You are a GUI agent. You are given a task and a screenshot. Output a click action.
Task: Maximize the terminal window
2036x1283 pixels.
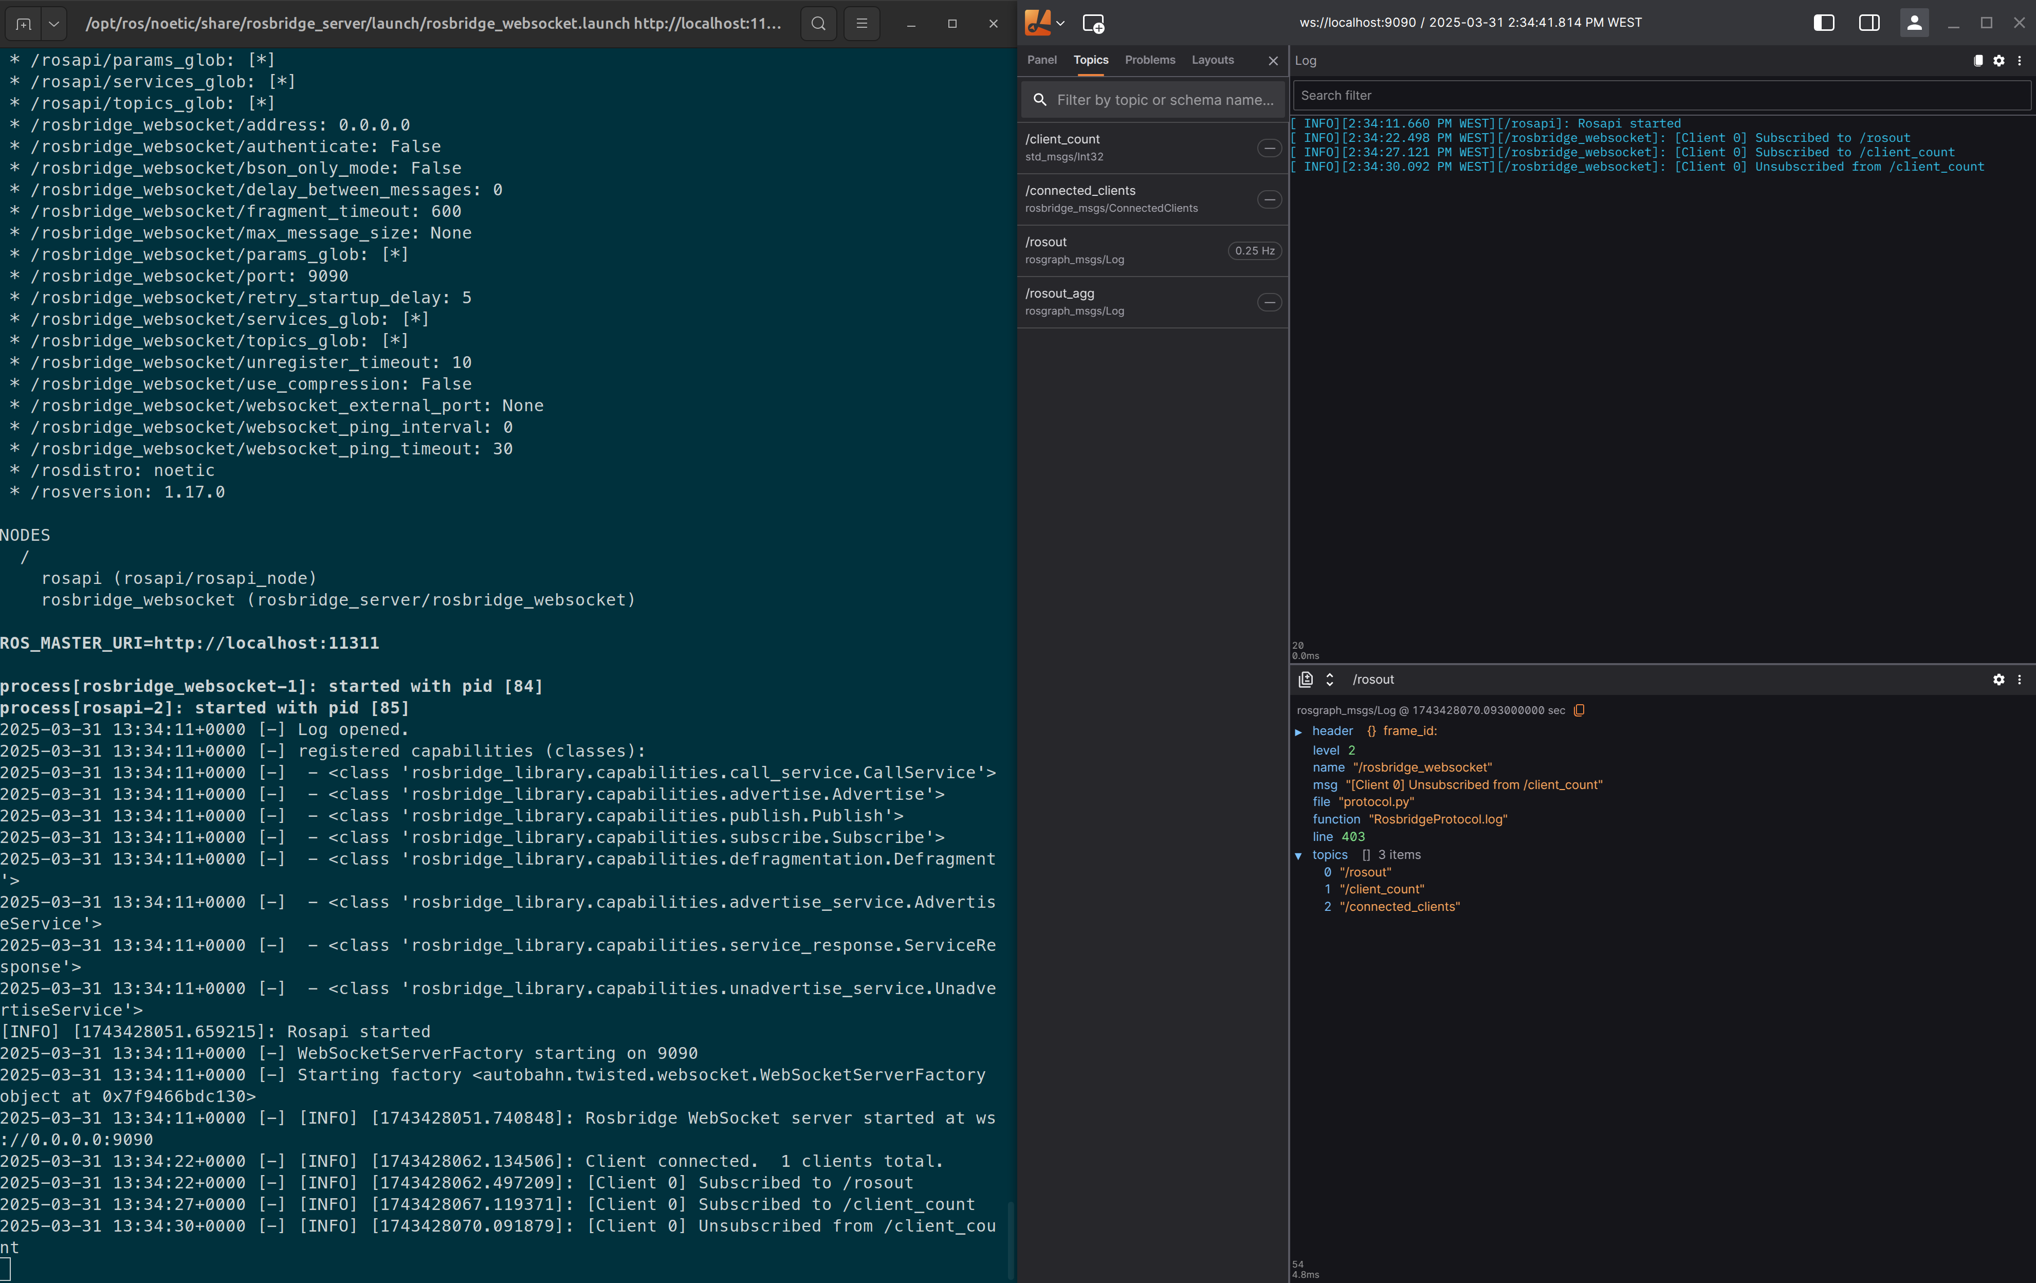[952, 24]
